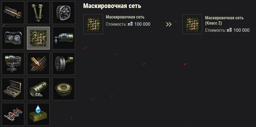Click the Маскировочная сеть (Класс 2) label
The height and width of the screenshot is (127, 256).
pyautogui.click(x=224, y=20)
